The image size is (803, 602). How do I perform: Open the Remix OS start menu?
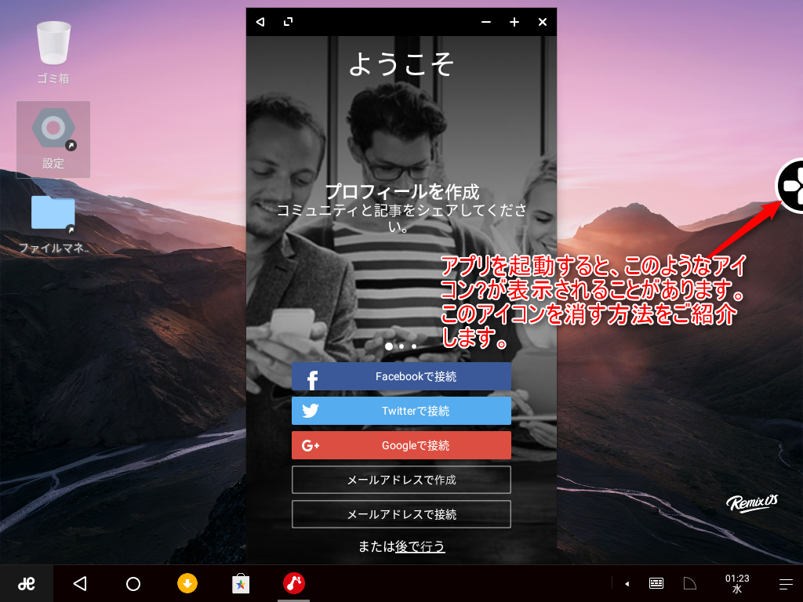27,583
